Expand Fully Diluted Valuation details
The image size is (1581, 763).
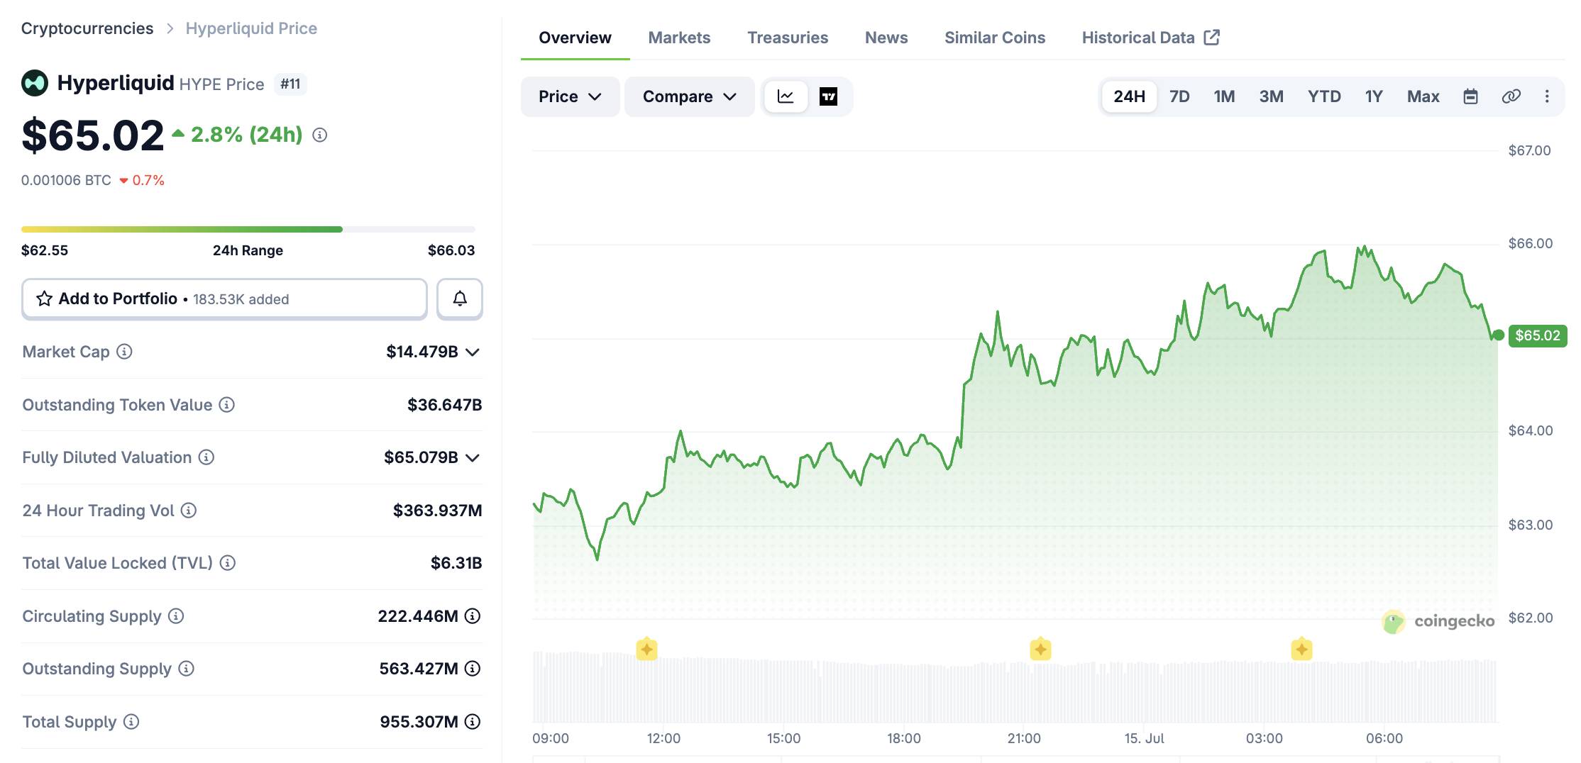tap(473, 458)
